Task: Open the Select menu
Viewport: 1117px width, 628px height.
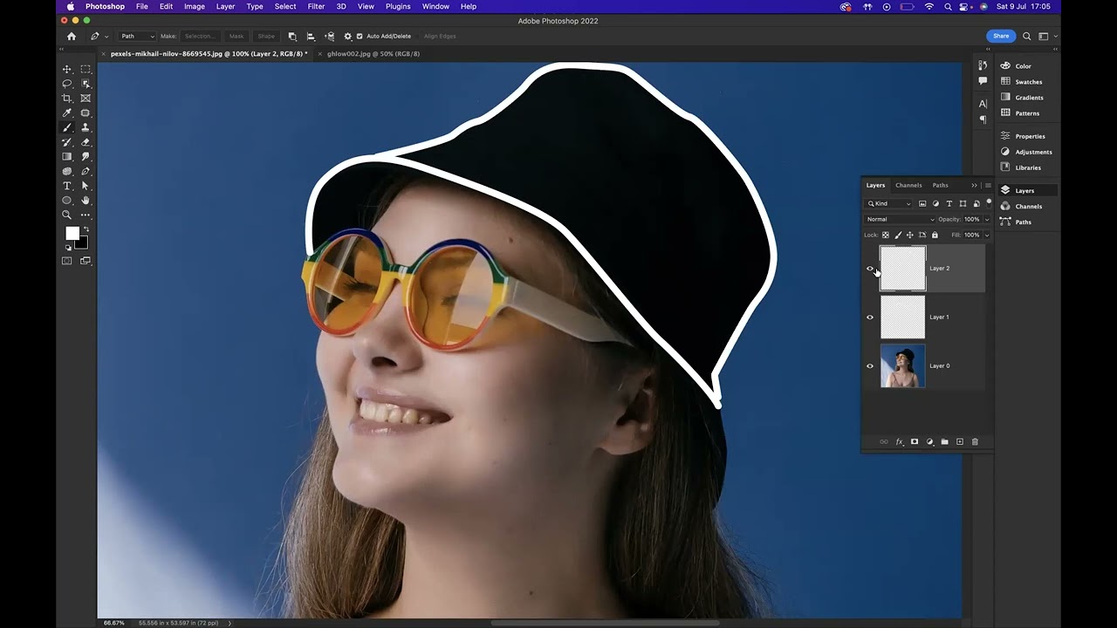Action: point(285,6)
